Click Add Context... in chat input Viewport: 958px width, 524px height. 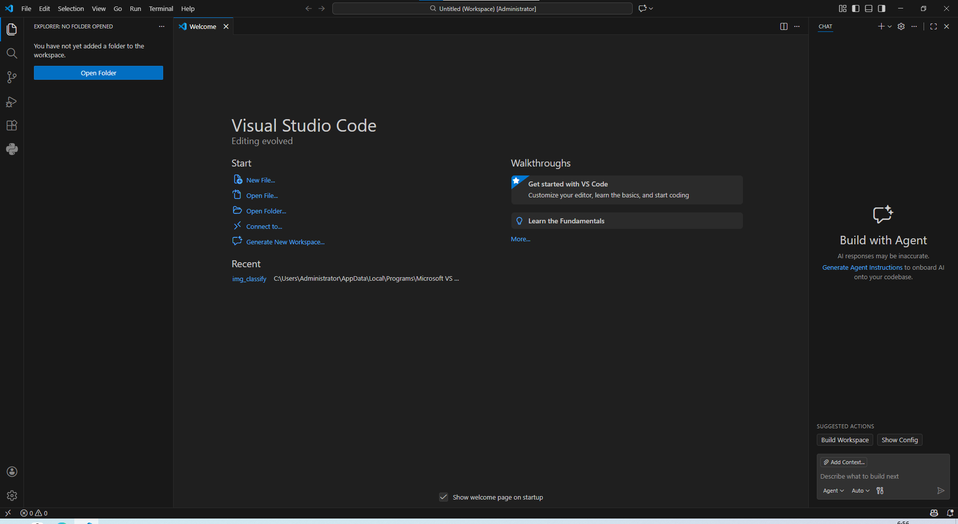[844, 462]
